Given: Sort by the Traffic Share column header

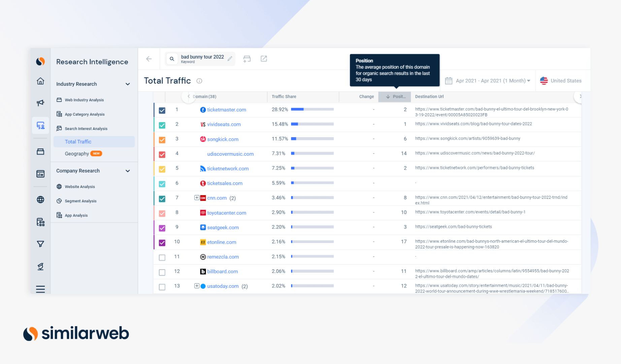Looking at the screenshot, I should 284,97.
